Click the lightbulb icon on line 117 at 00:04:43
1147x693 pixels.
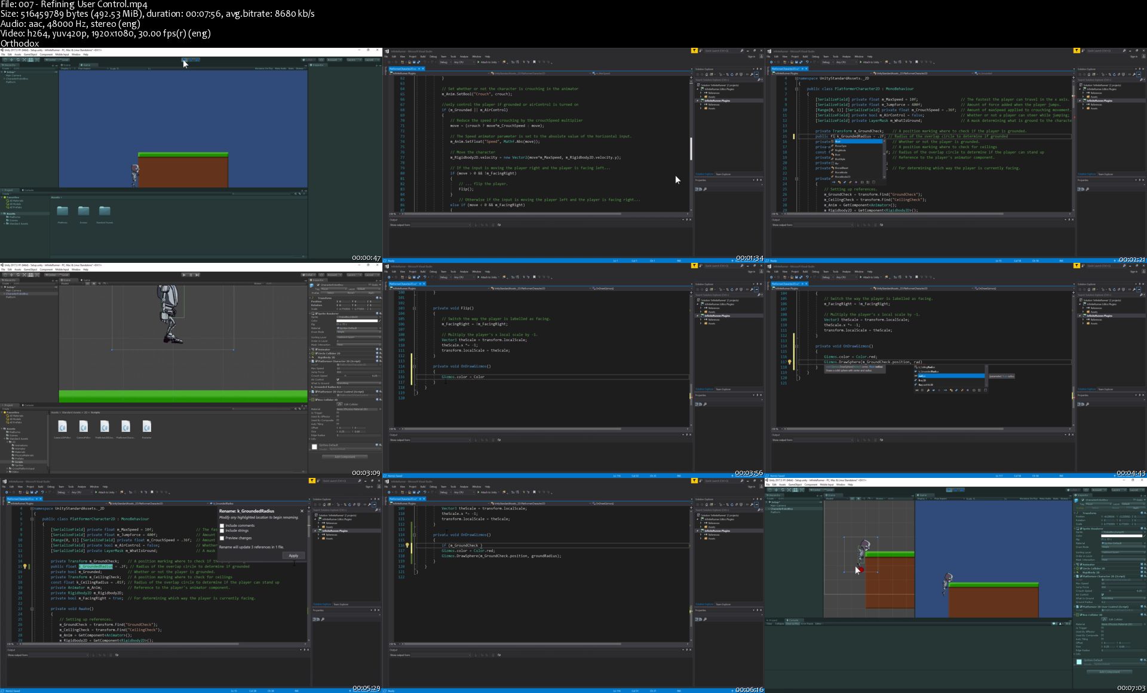789,362
